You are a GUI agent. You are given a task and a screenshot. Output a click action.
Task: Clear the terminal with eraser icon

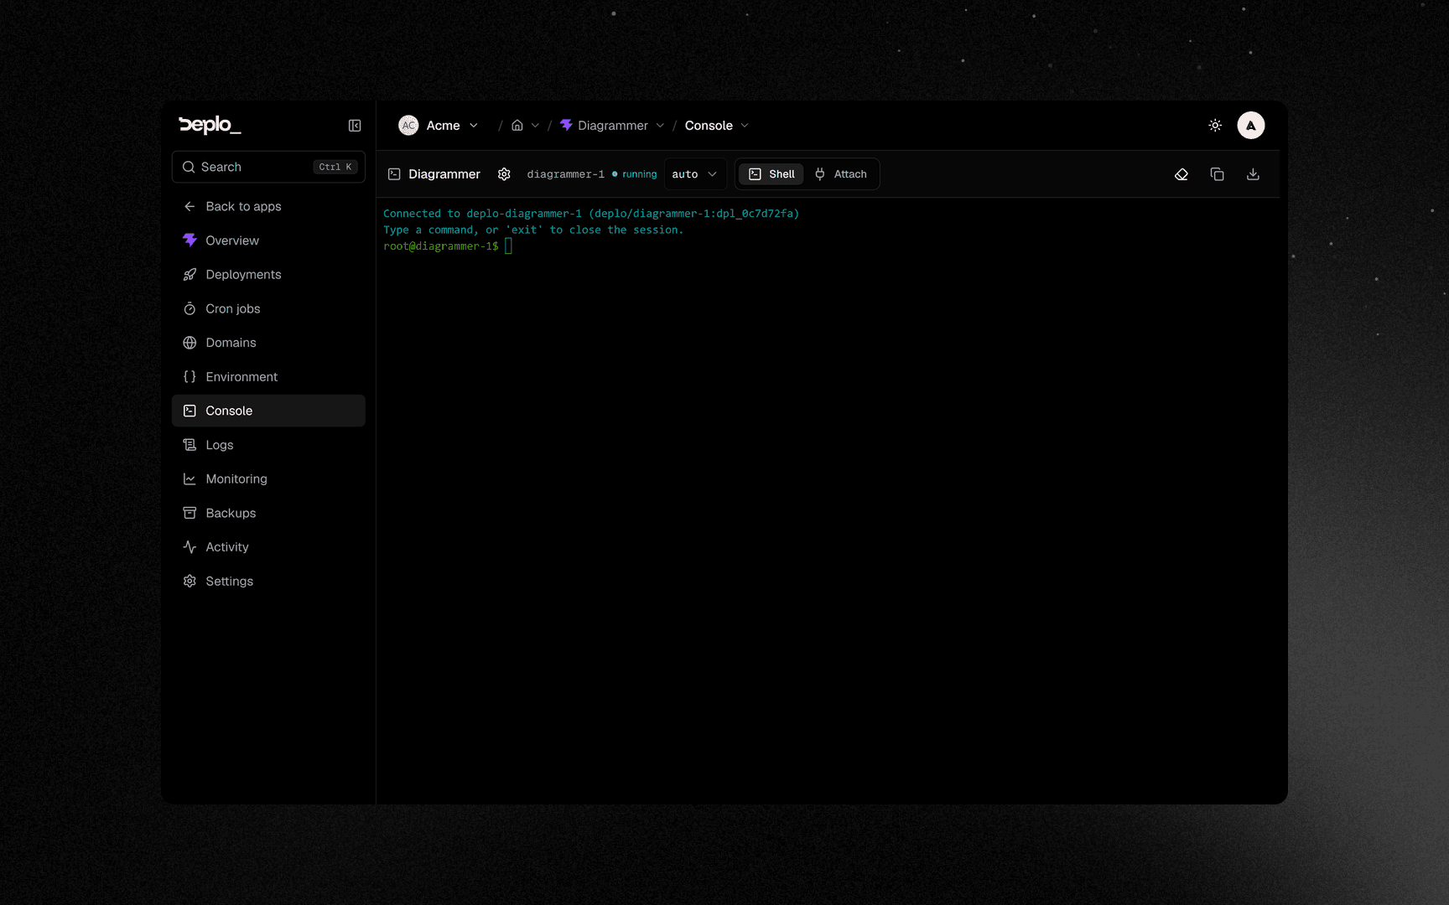point(1182,174)
